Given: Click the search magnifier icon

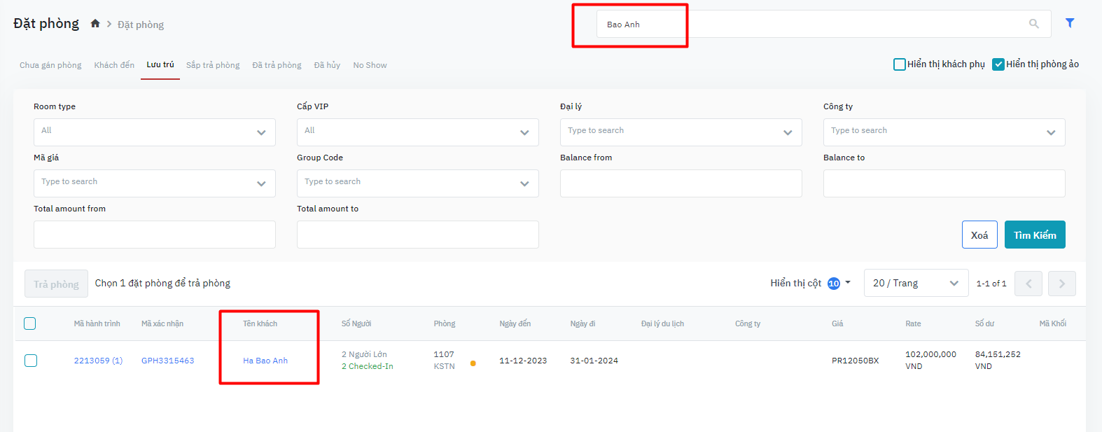Looking at the screenshot, I should coord(1033,24).
